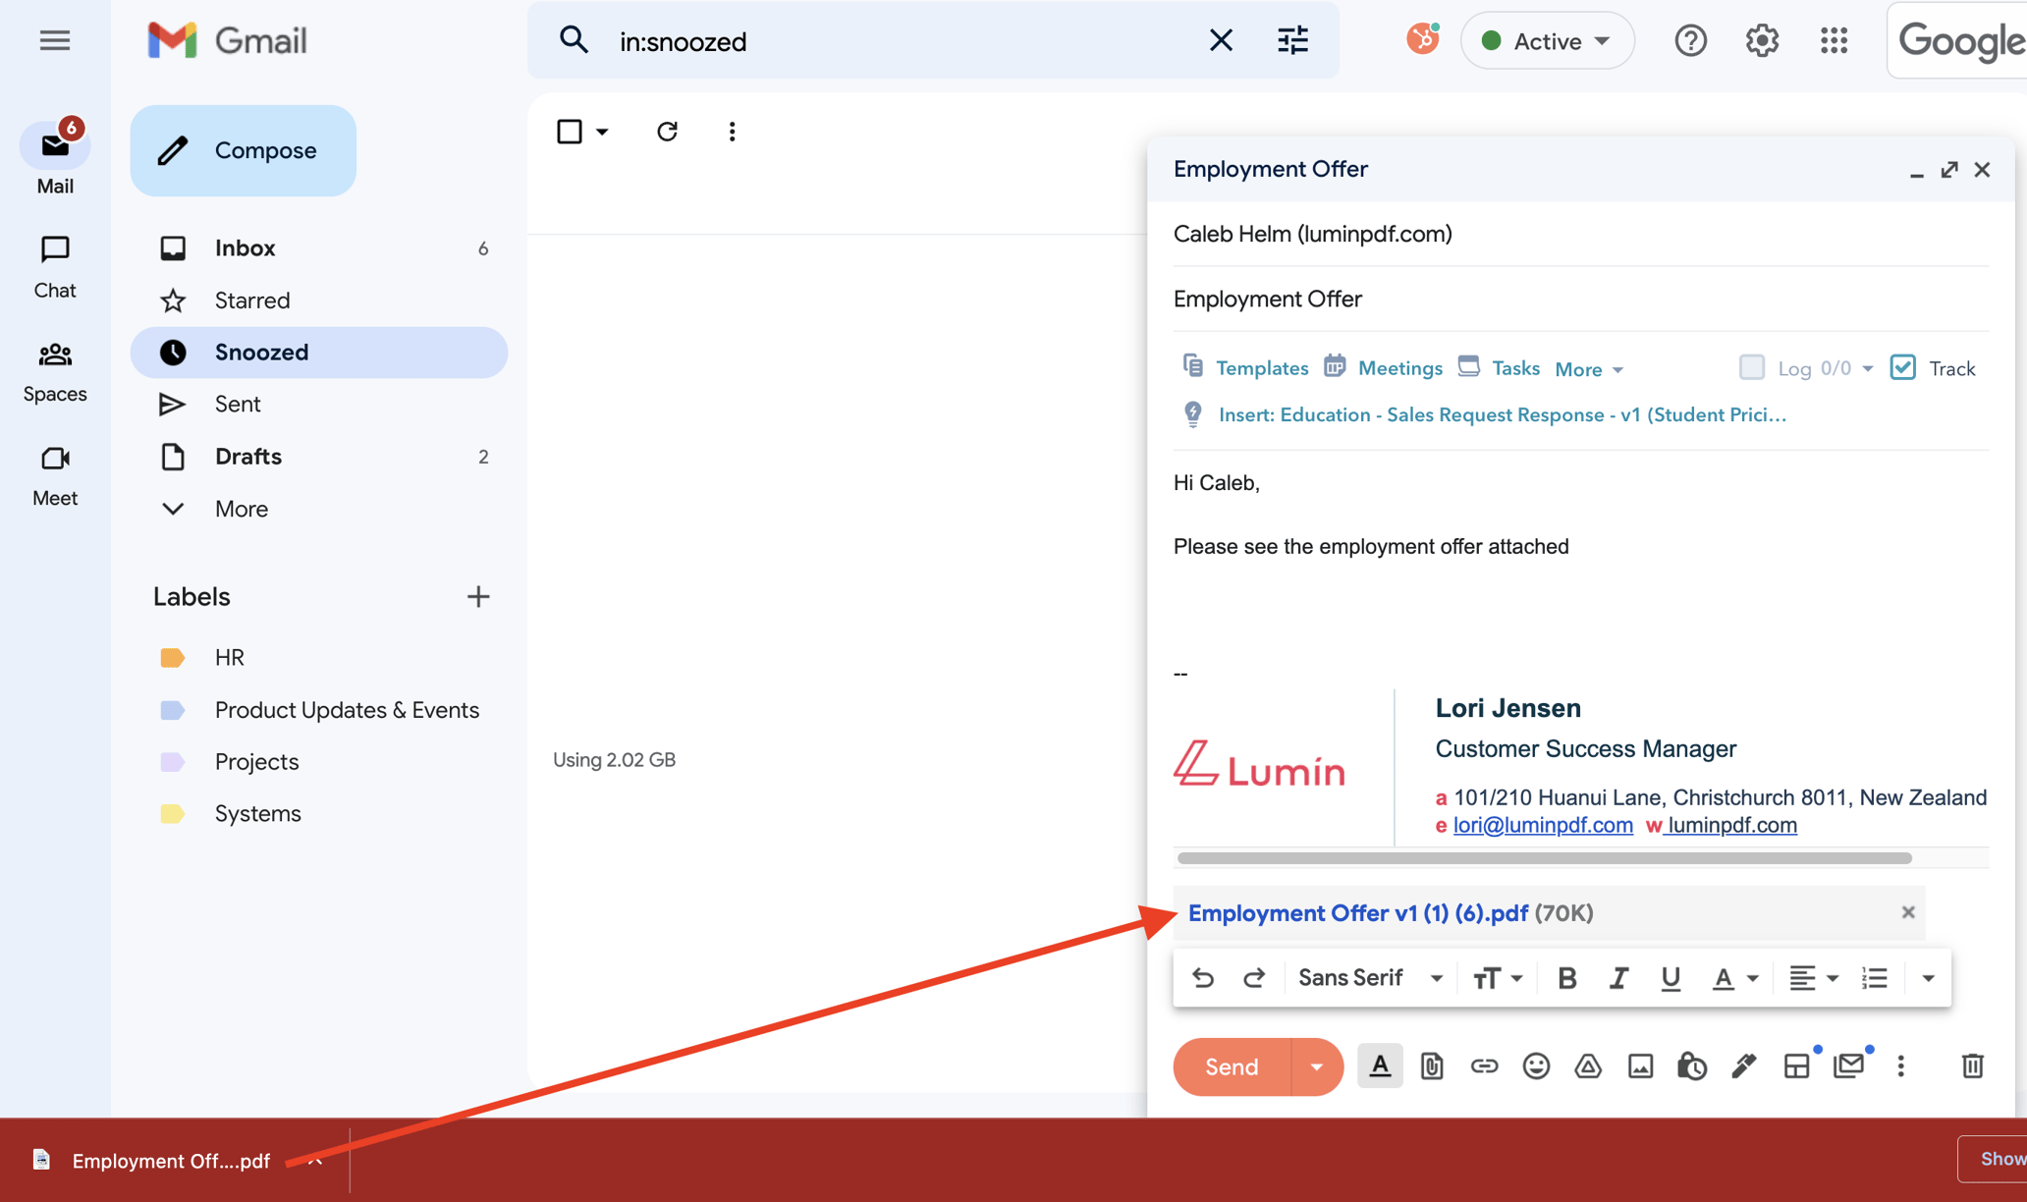
Task: Open the select messages dropdown arrow
Action: coord(602,132)
